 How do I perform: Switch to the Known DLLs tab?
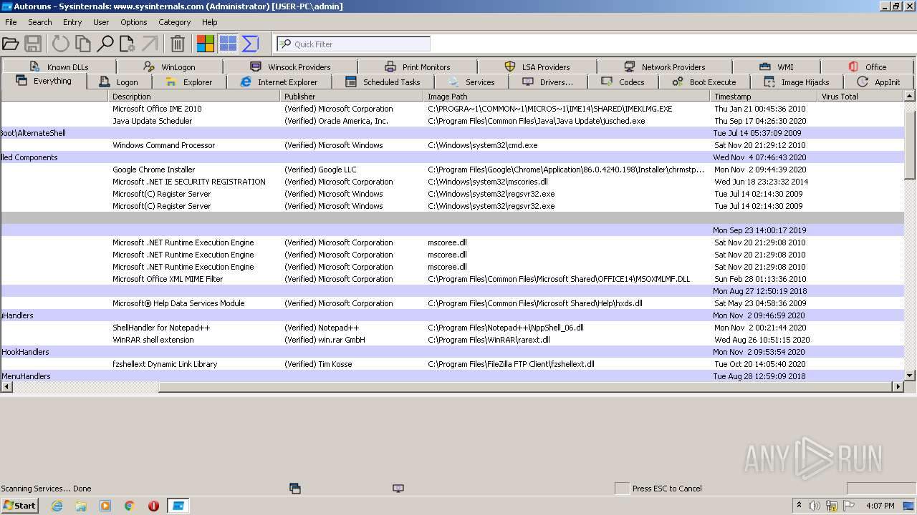(x=59, y=67)
